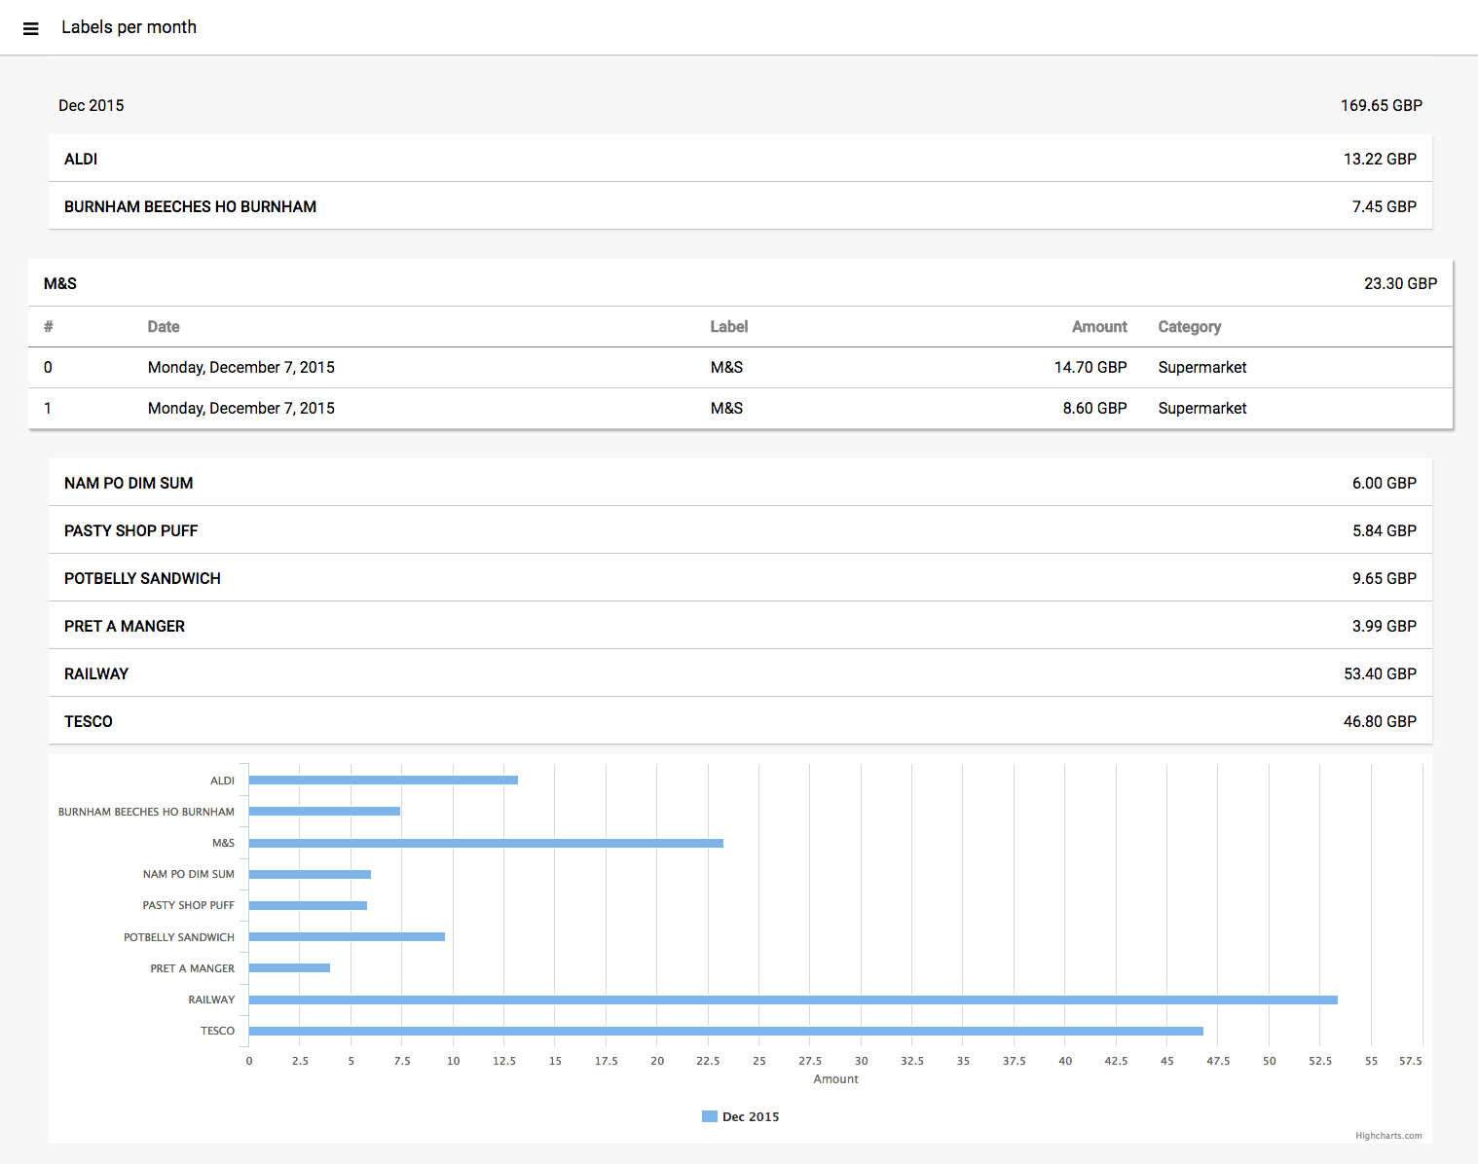The height and width of the screenshot is (1164, 1478).
Task: Click the M&S label cell in row 1
Action: (x=726, y=408)
